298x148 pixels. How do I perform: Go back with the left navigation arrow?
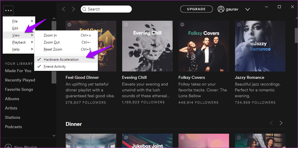tap(64, 9)
